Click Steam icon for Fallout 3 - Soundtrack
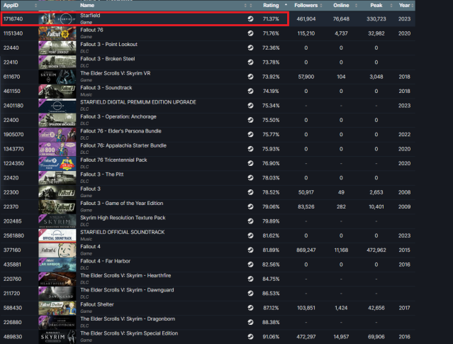 pos(250,91)
